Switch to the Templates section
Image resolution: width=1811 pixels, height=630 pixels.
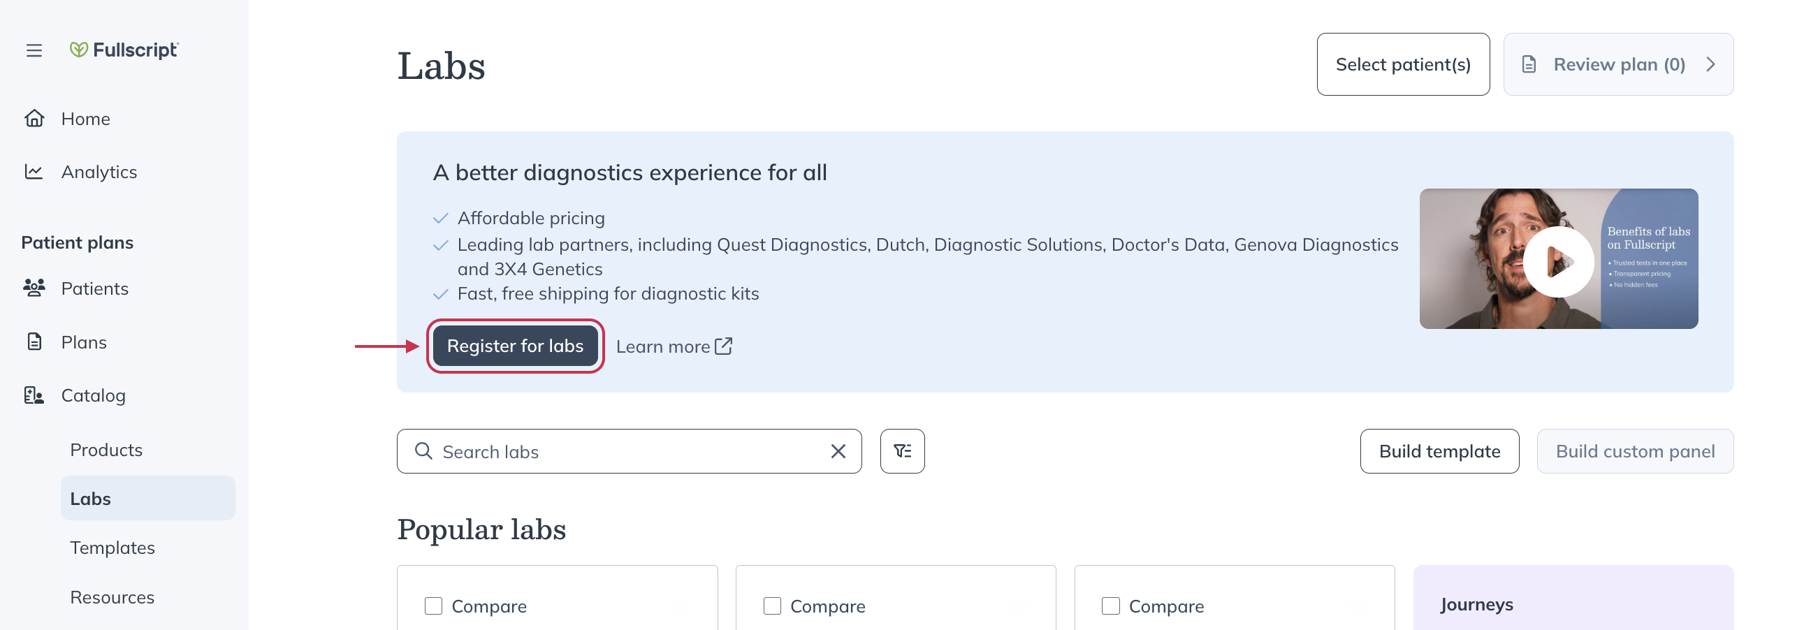pos(112,547)
